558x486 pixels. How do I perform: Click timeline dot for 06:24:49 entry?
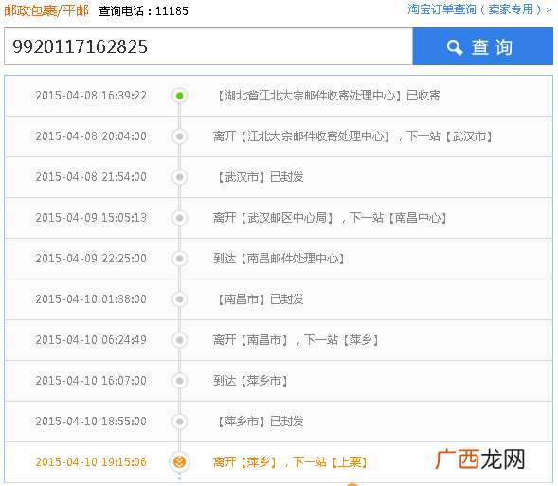[180, 340]
